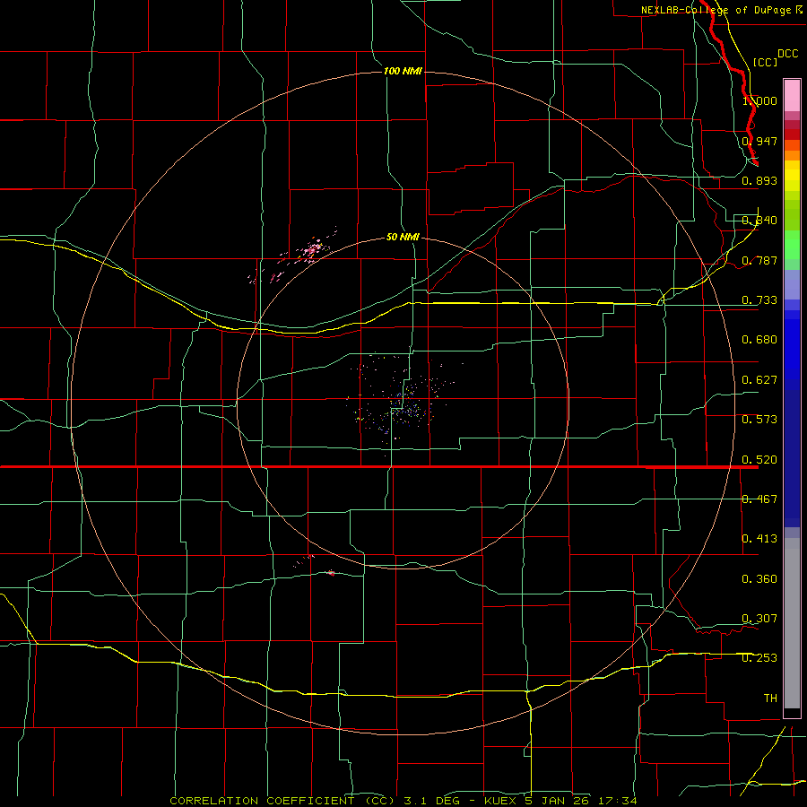Click the 0.787 color scale value
807x807 pixels.
759,260
